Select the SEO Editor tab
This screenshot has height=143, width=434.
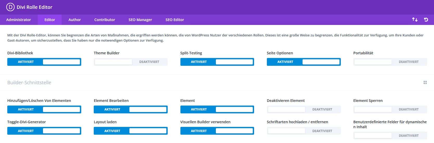pos(175,20)
